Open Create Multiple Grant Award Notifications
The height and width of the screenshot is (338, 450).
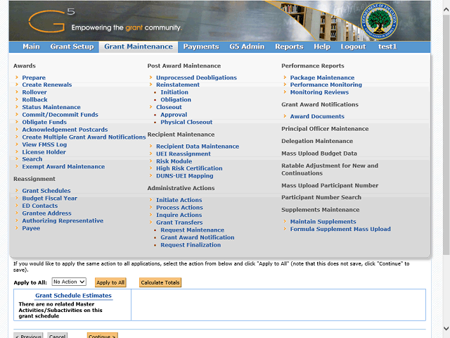(x=84, y=137)
